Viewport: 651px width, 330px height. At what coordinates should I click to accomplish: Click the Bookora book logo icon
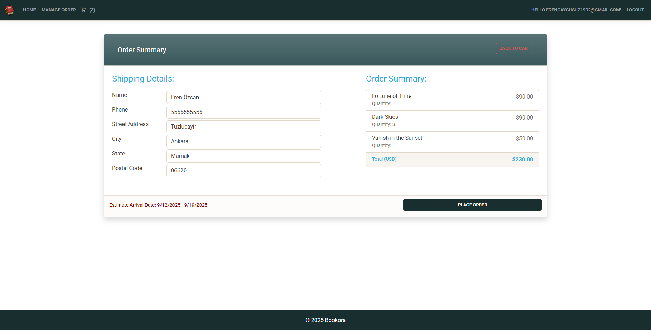click(x=9, y=10)
